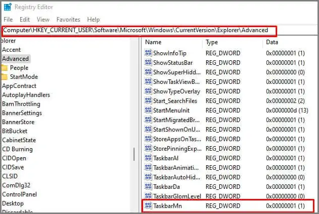The height and width of the screenshot is (214, 319).
Task: Click the StoreAppsOnTas... DWORD icon
Action: [148, 139]
